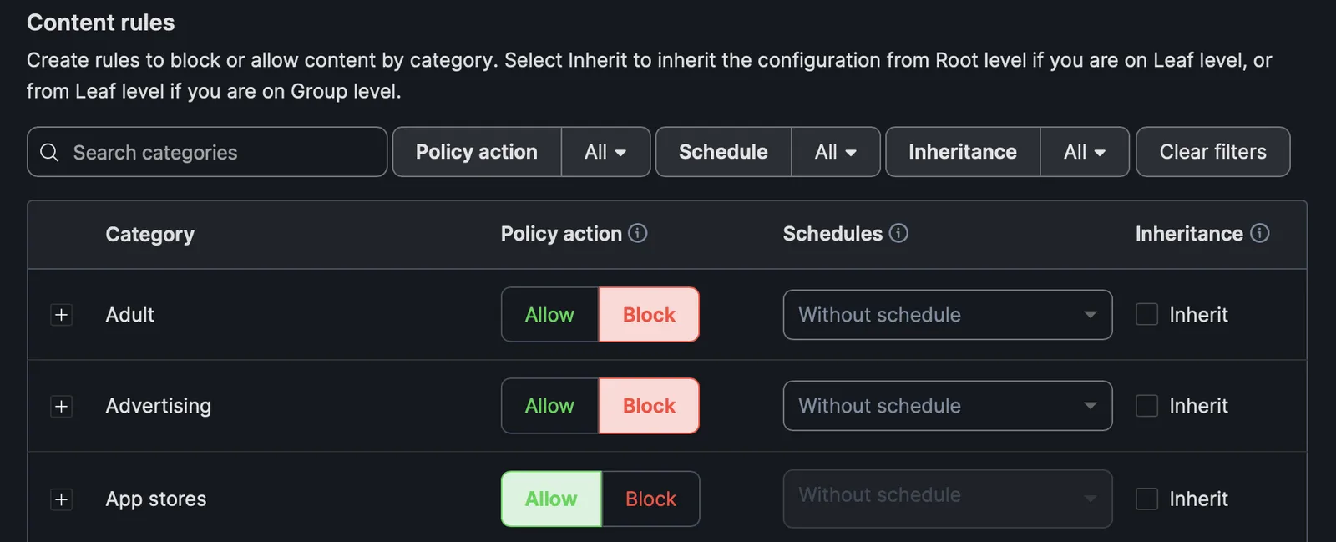
Task: Open the Without schedule dropdown for Adult
Action: (x=947, y=315)
